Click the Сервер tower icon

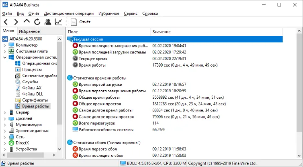click(x=11, y=112)
